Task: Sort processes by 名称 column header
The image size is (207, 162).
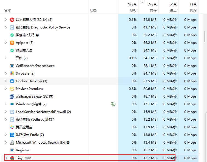Action: tap(7, 10)
